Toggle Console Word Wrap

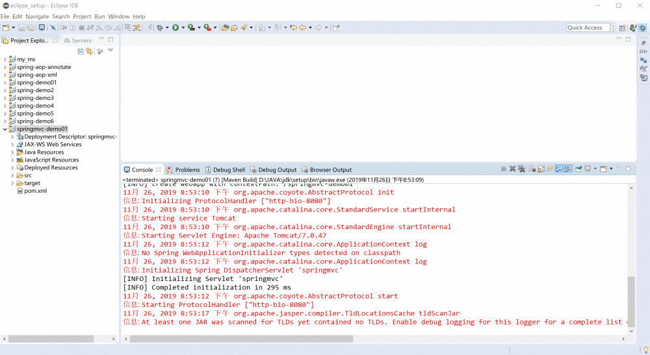(x=550, y=169)
